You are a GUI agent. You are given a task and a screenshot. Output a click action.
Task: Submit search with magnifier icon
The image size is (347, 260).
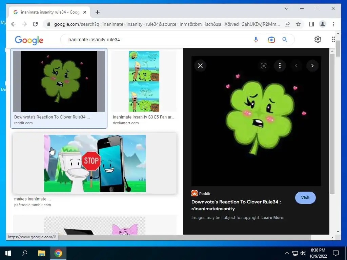[x=285, y=40]
